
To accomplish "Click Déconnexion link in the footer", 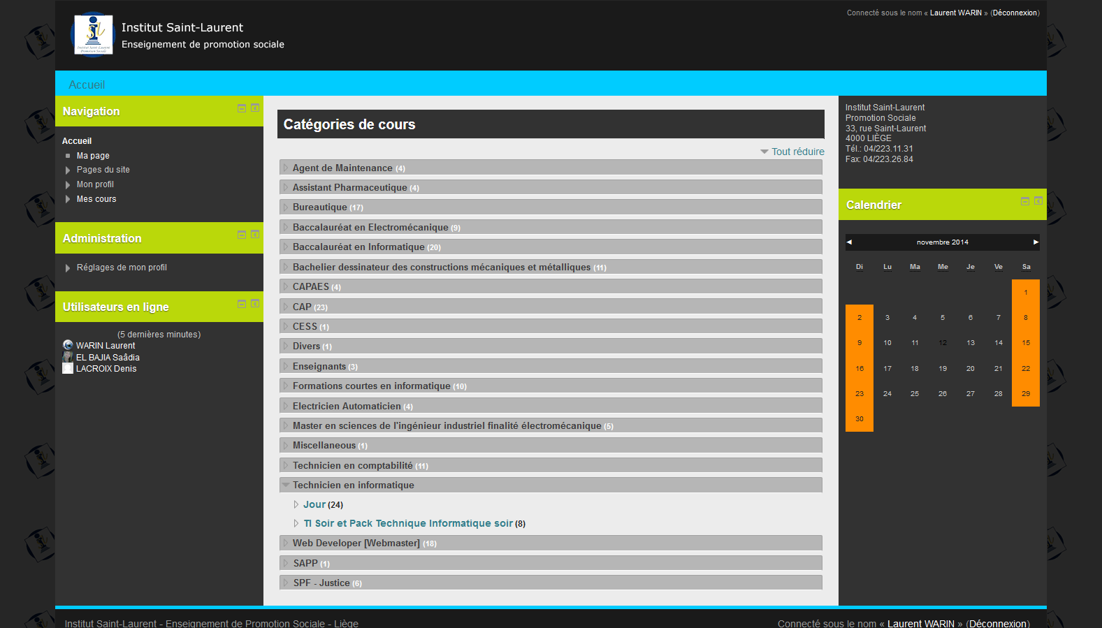I will [x=998, y=624].
